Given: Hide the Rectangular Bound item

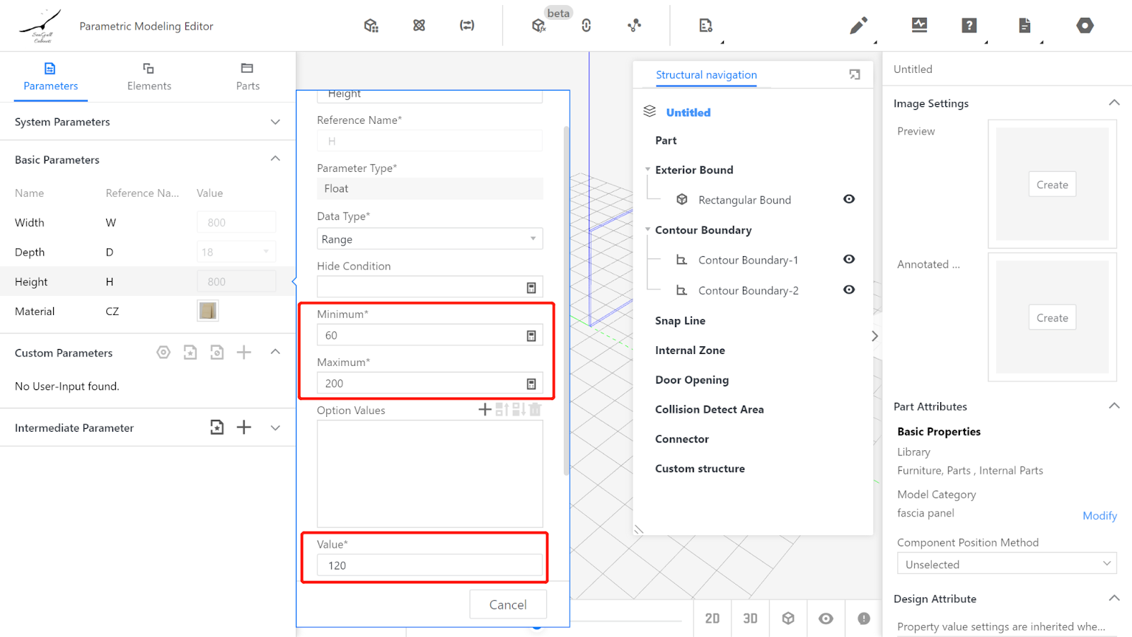Looking at the screenshot, I should [x=849, y=200].
